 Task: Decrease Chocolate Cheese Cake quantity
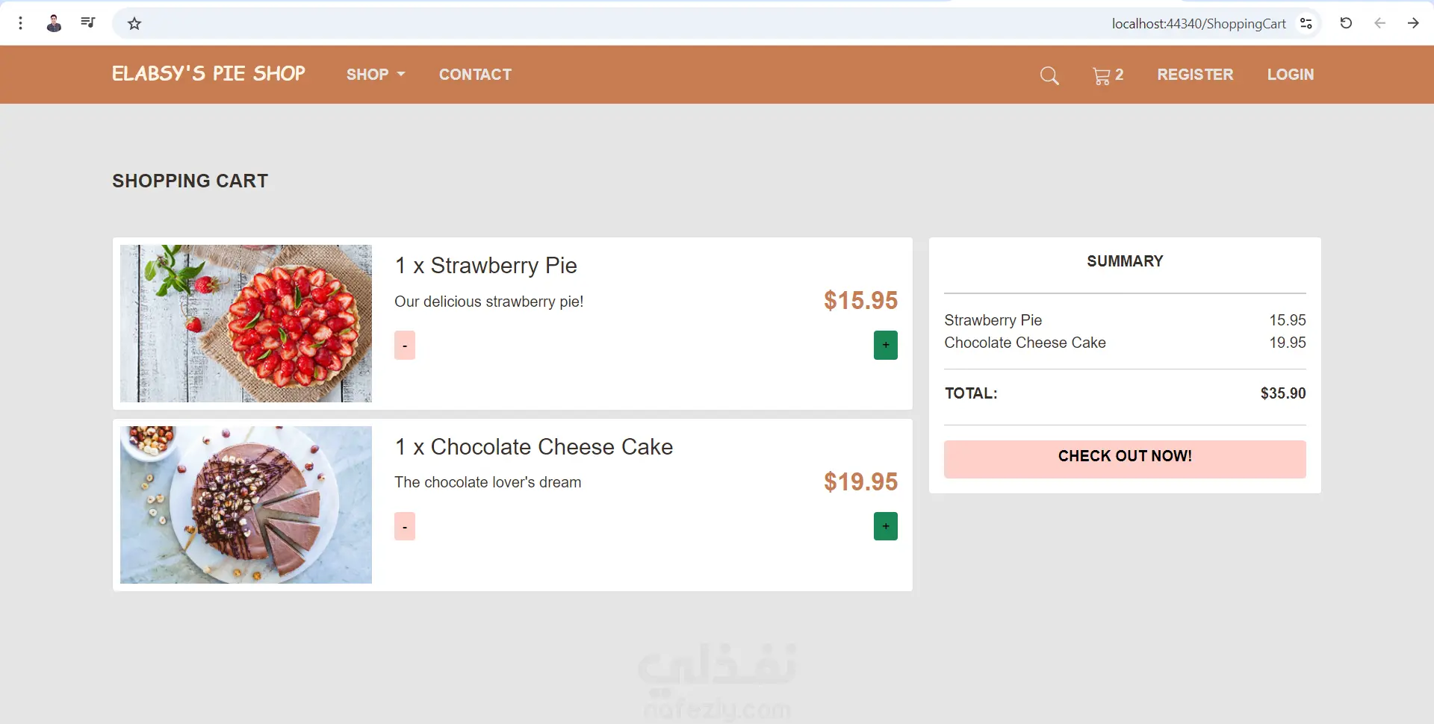point(405,527)
